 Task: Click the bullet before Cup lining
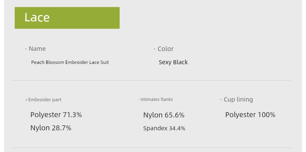221,99
